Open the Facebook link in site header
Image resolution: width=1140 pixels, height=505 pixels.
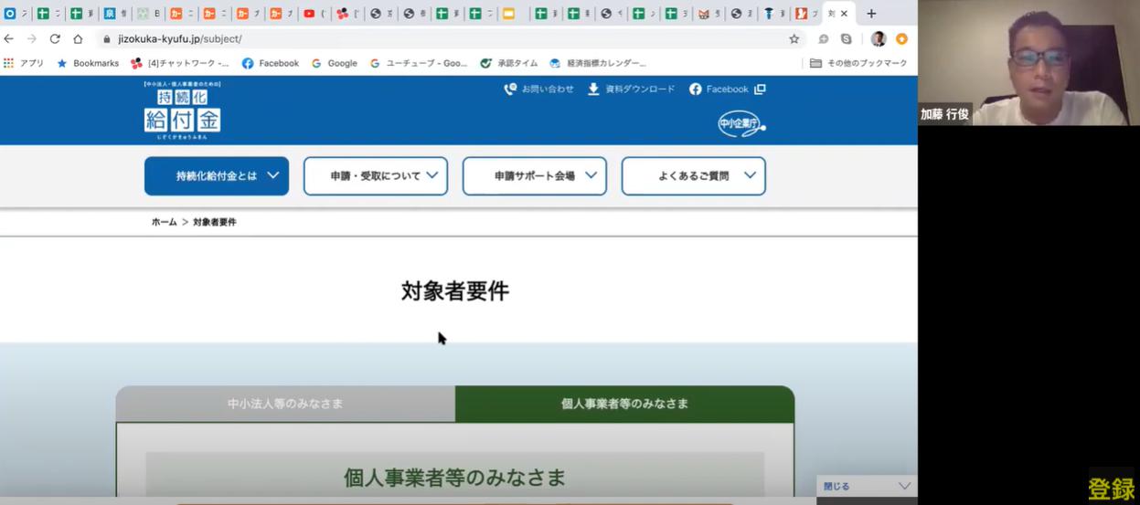pos(727,89)
